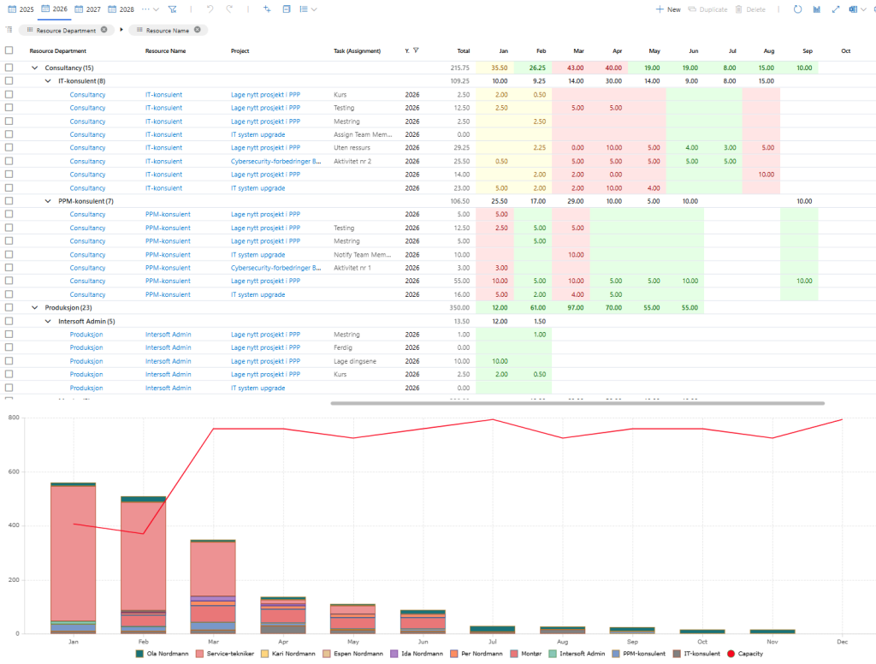
Task: Toggle the Capacity legend red marker
Action: point(731,654)
